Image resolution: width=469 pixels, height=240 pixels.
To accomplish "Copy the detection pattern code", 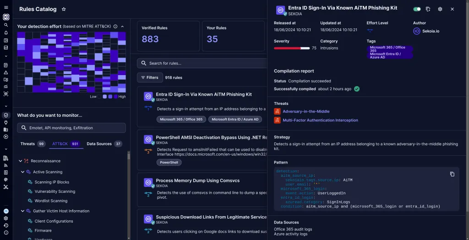I will pyautogui.click(x=452, y=174).
